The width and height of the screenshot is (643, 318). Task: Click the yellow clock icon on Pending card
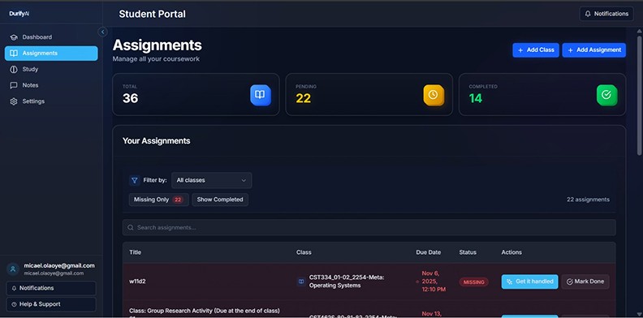click(x=434, y=95)
